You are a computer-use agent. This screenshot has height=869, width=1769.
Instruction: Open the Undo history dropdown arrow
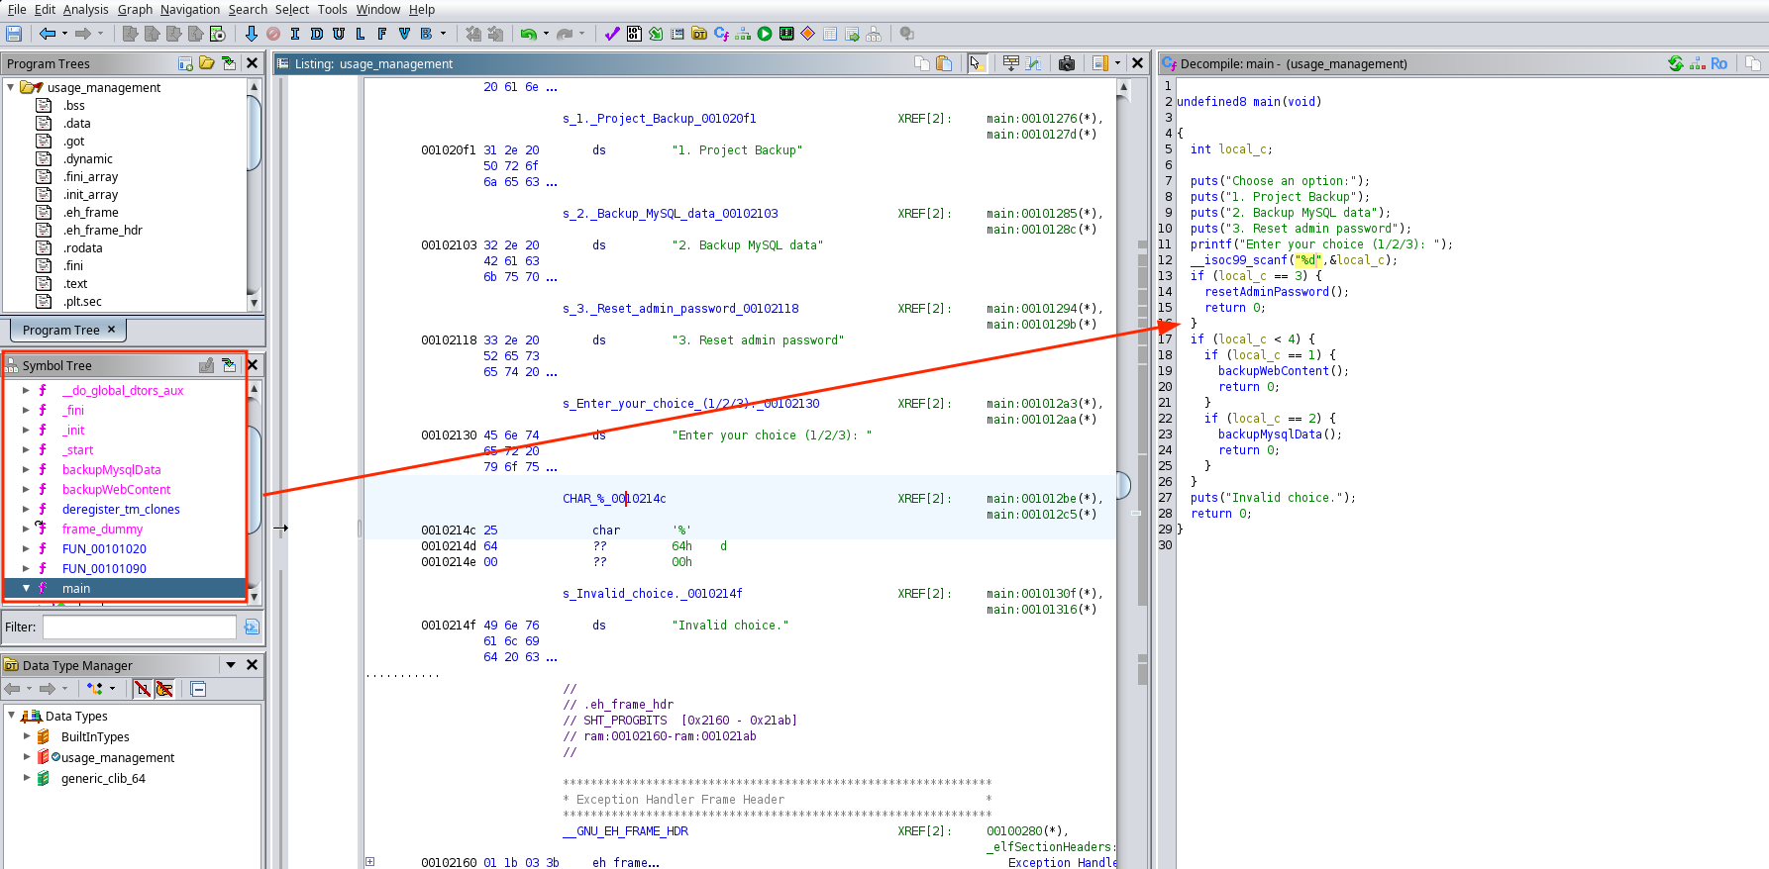(546, 34)
